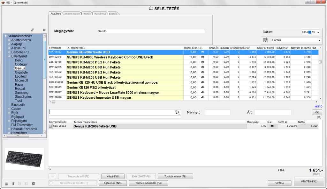Tick the checkbox on the REX-08512 selected item row
Screen dimensions: 327x189
(x=50, y=126)
